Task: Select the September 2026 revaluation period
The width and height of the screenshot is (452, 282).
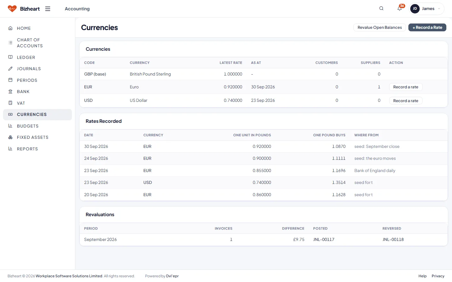Action: click(100, 239)
